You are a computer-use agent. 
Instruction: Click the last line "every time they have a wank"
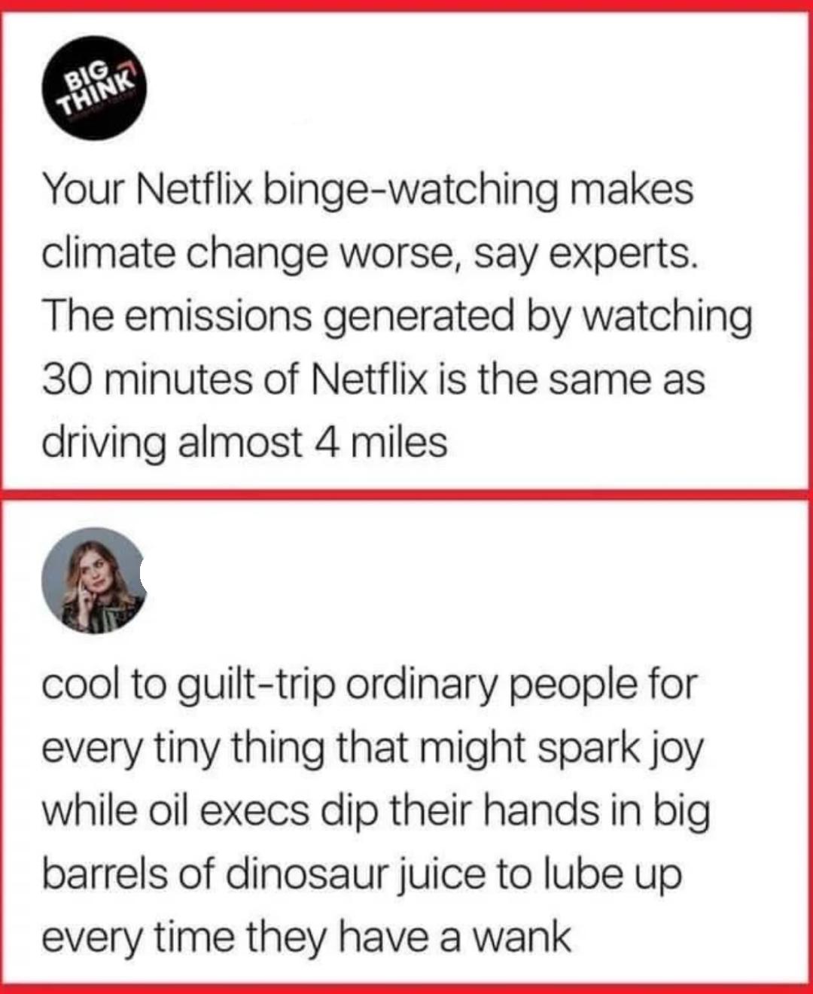306,938
